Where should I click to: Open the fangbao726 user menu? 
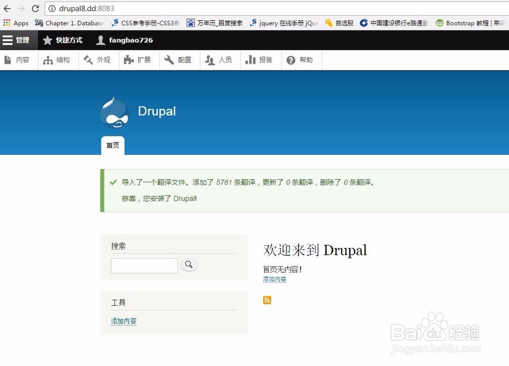(125, 40)
